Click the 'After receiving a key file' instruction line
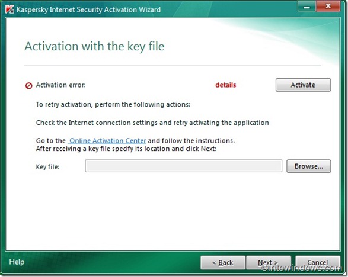348x277 pixels. 126,149
